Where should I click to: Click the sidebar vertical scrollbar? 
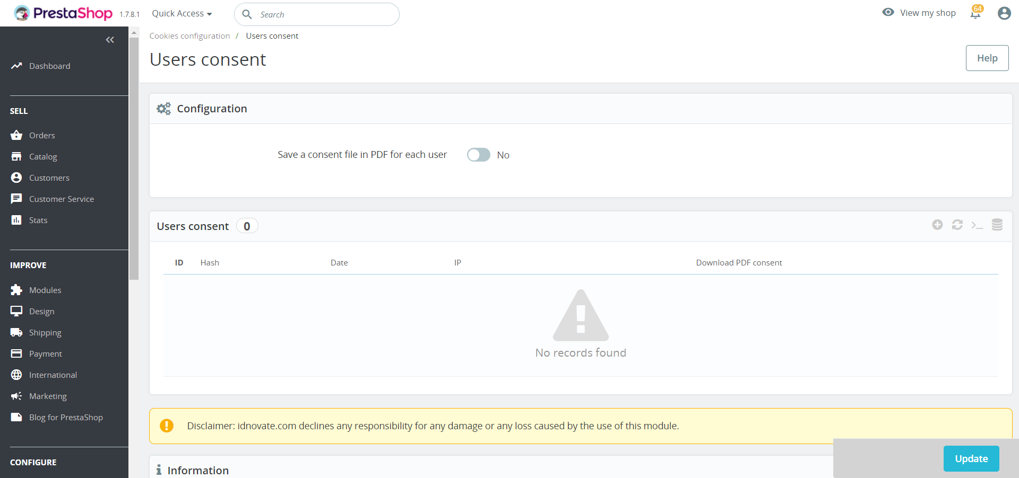point(134,159)
